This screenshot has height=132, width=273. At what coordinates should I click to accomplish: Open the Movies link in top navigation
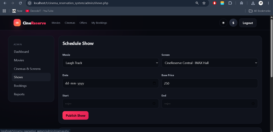[56, 23]
